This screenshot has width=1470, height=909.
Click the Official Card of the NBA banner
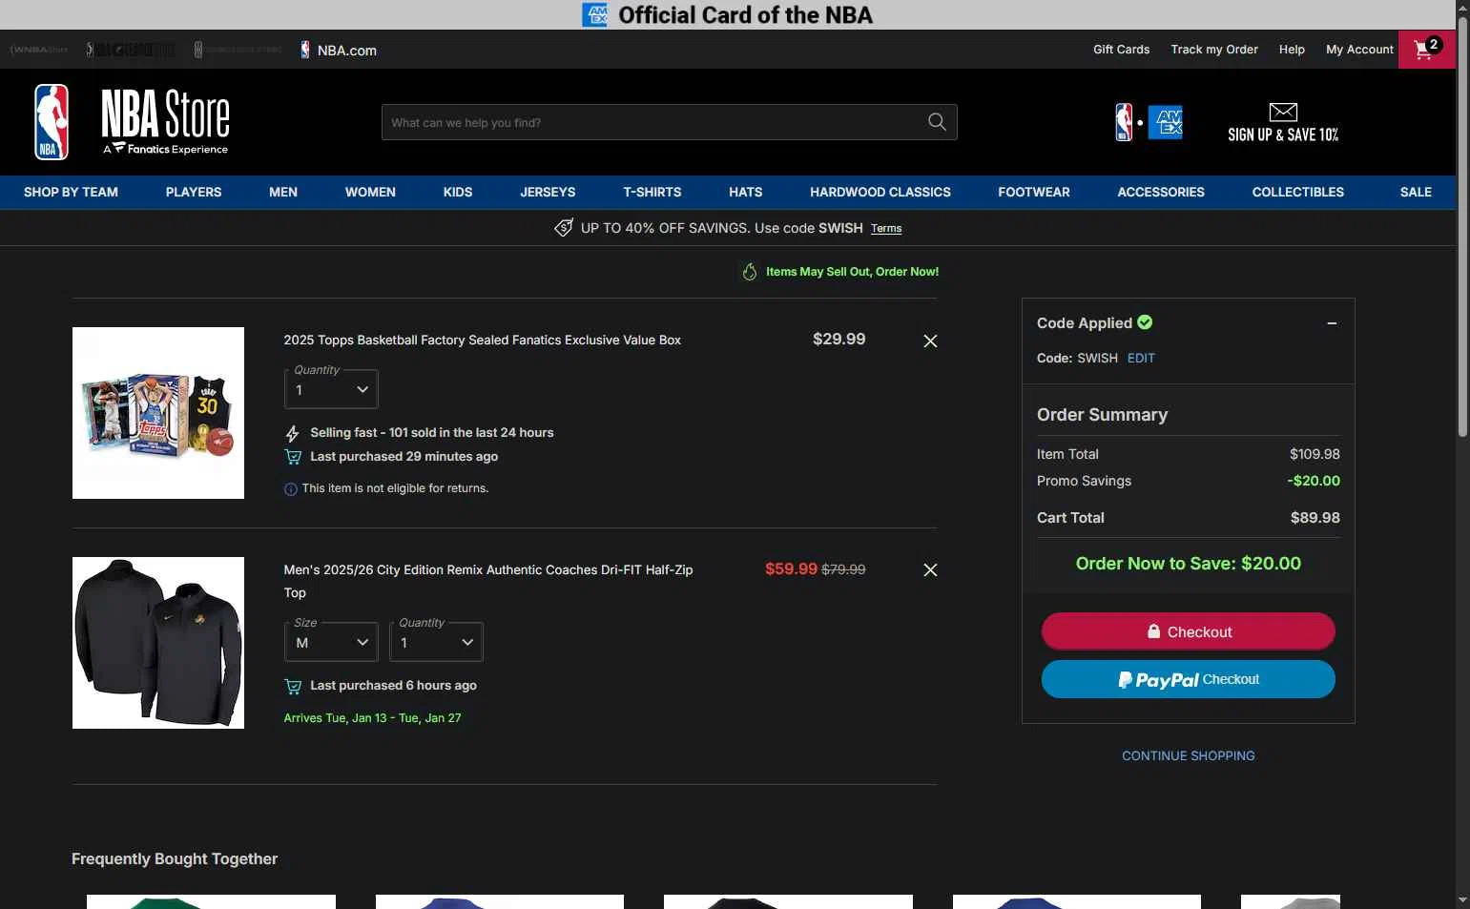pos(728,14)
